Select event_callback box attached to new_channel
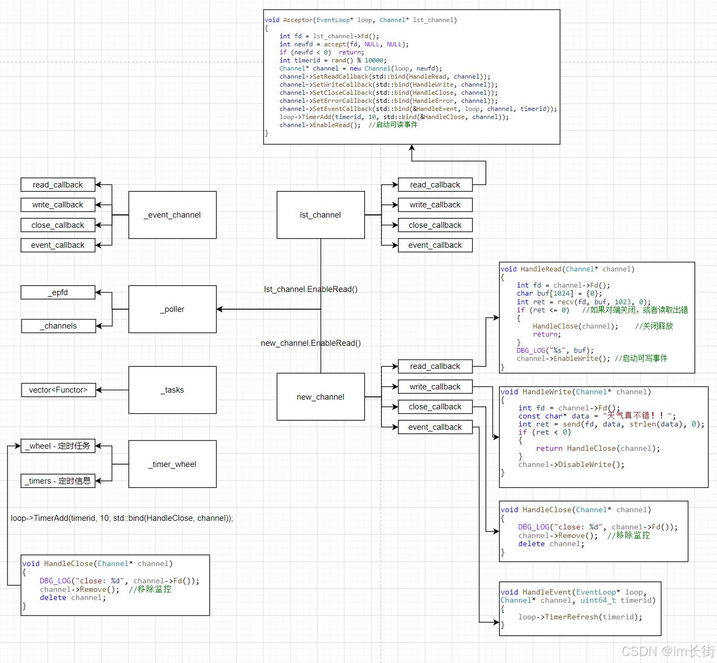The height and width of the screenshot is (663, 717). (435, 427)
